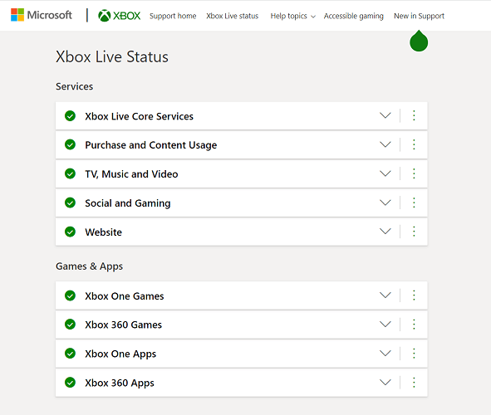The image size is (491, 415).
Task: Click green check icon for Xbox Live Core Services
Action: click(x=70, y=116)
